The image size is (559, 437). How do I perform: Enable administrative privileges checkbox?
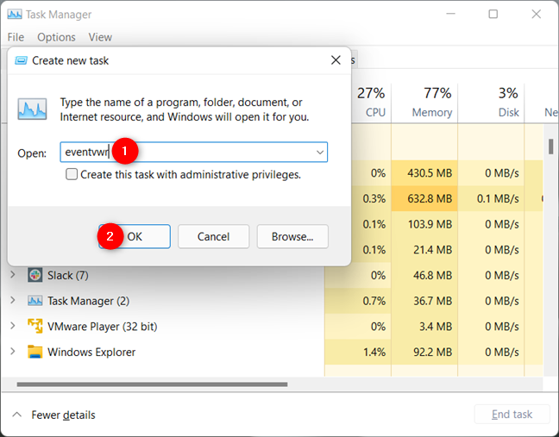pyautogui.click(x=72, y=174)
